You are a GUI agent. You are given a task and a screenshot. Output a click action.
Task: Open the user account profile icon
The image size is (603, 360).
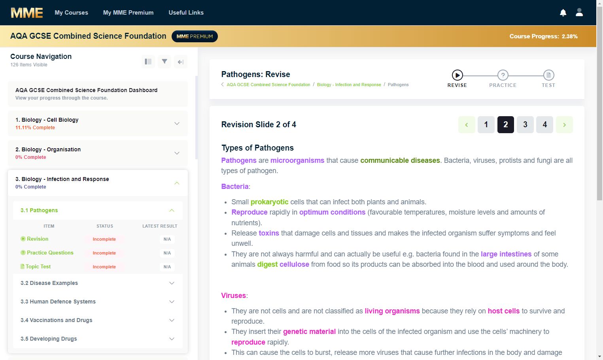pyautogui.click(x=579, y=13)
